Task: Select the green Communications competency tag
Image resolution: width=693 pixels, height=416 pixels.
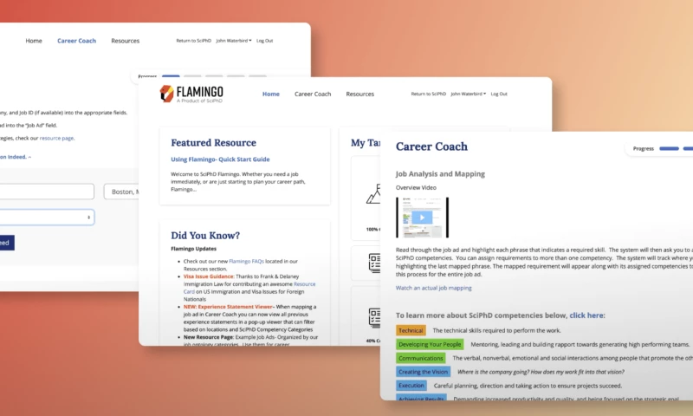Action: point(421,358)
